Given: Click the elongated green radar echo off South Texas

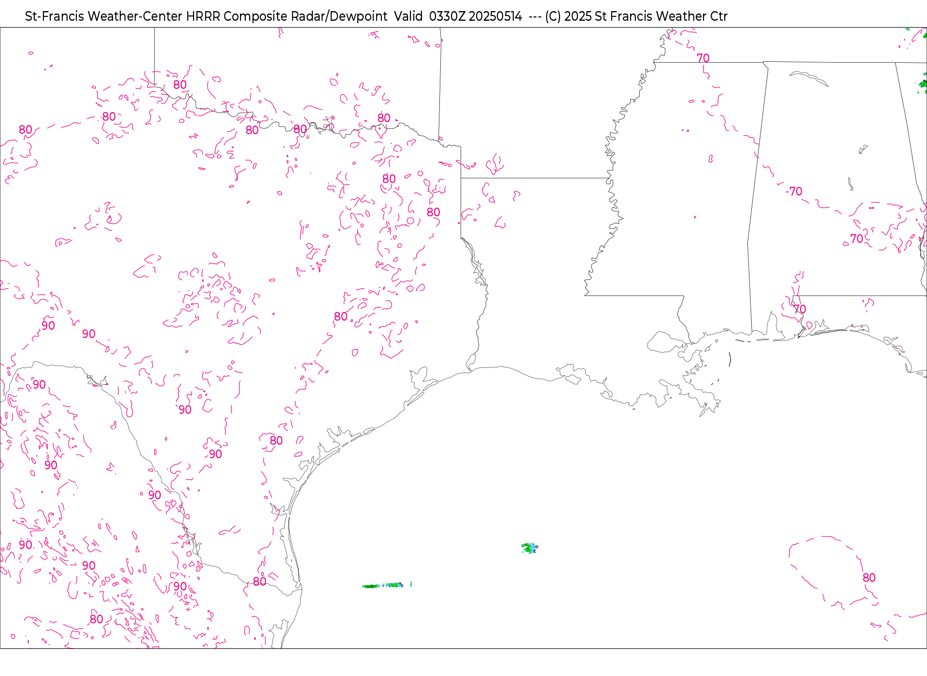Looking at the screenshot, I should 387,585.
